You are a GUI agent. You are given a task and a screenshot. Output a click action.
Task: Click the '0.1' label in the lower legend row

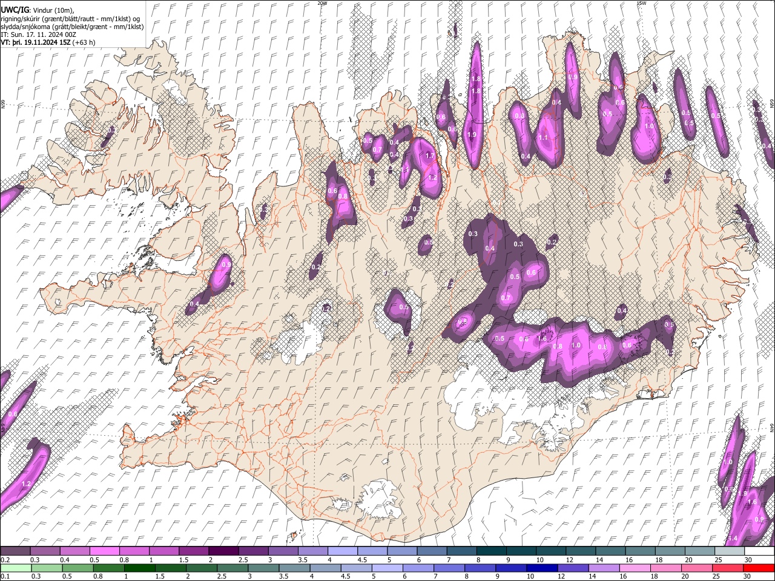click(5, 577)
